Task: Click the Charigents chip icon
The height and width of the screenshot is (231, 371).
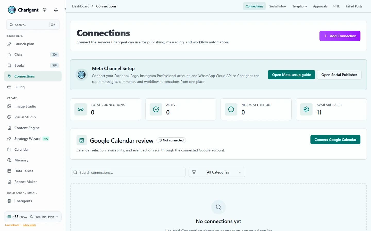Action: (9, 201)
